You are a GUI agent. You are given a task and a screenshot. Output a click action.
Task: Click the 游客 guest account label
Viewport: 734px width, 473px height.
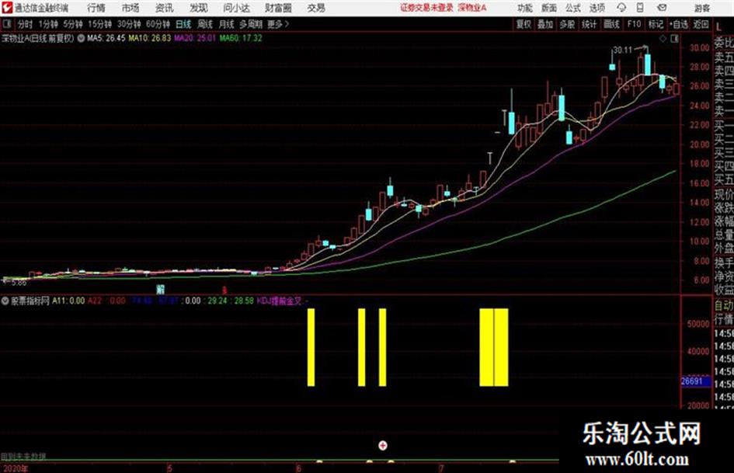tap(702, 8)
